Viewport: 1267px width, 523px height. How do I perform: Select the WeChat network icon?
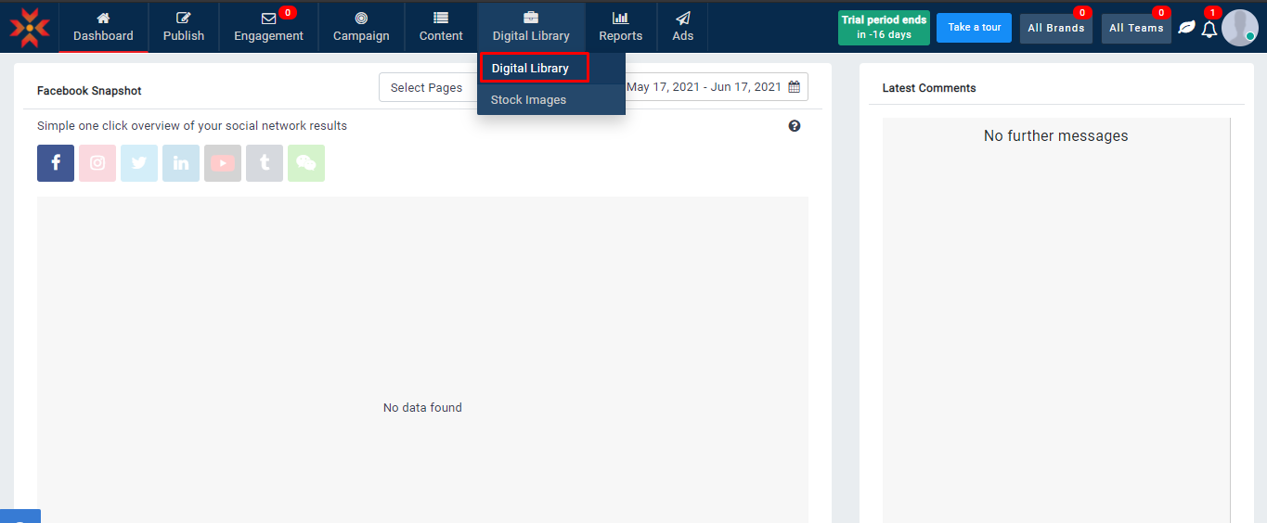306,163
